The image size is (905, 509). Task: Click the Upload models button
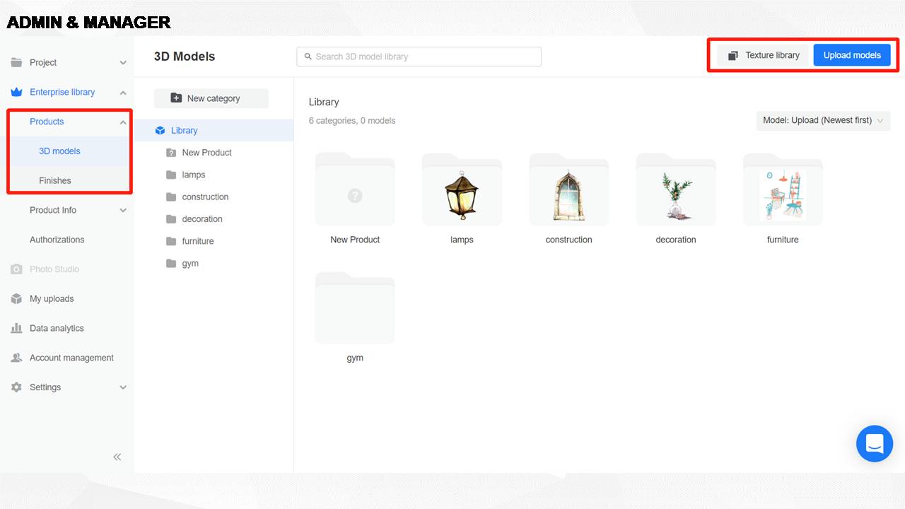pyautogui.click(x=851, y=55)
